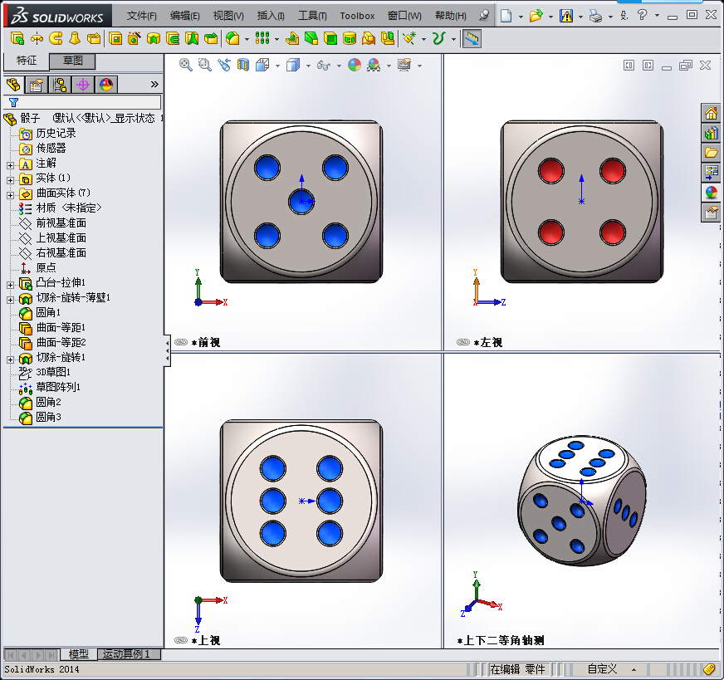Open the Open-file dropdown arrow
This screenshot has width=724, height=680.
click(x=550, y=17)
